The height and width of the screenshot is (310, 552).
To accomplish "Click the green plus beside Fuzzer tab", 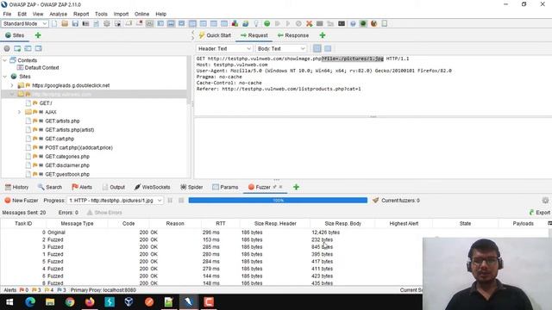I will 296,187.
